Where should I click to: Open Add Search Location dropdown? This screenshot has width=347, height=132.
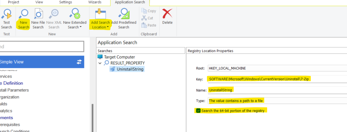(100, 19)
